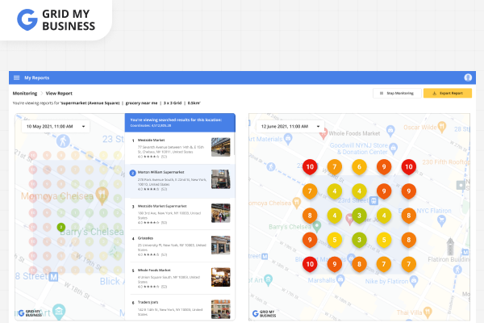Select the Gristedes result row
Viewport: 484px width, 323px height.
(x=180, y=246)
